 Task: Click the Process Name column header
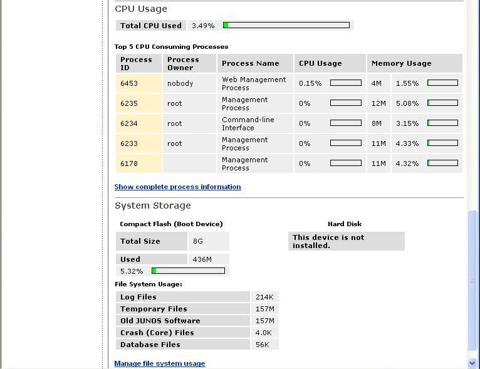(251, 63)
